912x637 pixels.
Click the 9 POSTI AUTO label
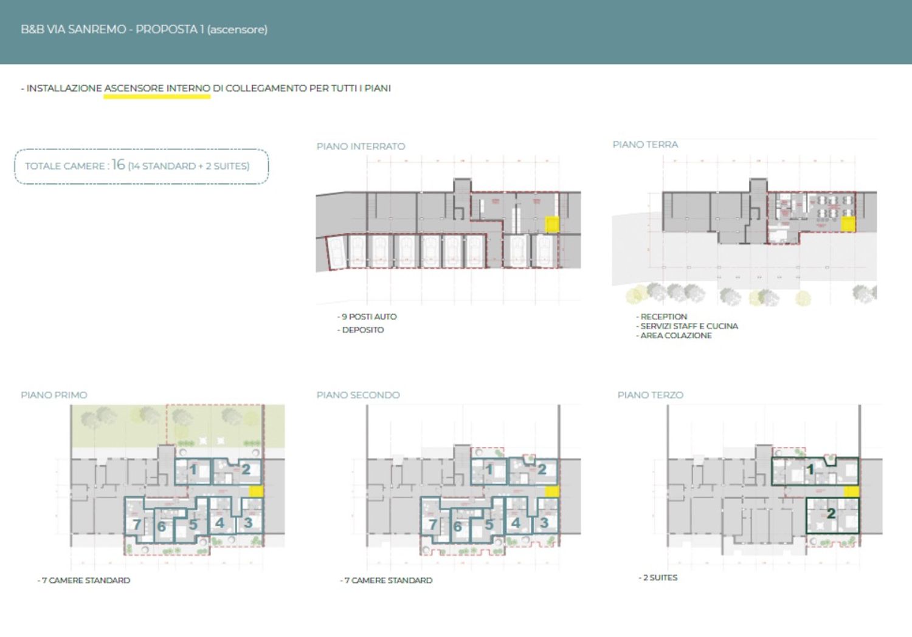pyautogui.click(x=368, y=317)
